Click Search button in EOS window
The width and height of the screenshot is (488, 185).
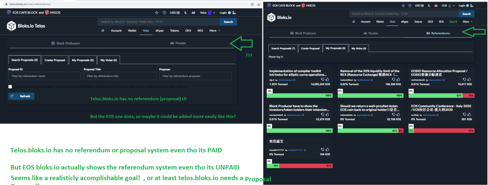coord(467,14)
